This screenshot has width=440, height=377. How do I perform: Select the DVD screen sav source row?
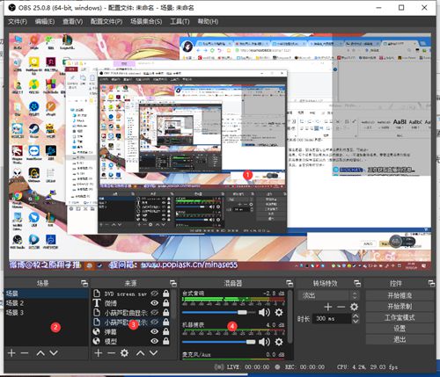tap(131, 294)
